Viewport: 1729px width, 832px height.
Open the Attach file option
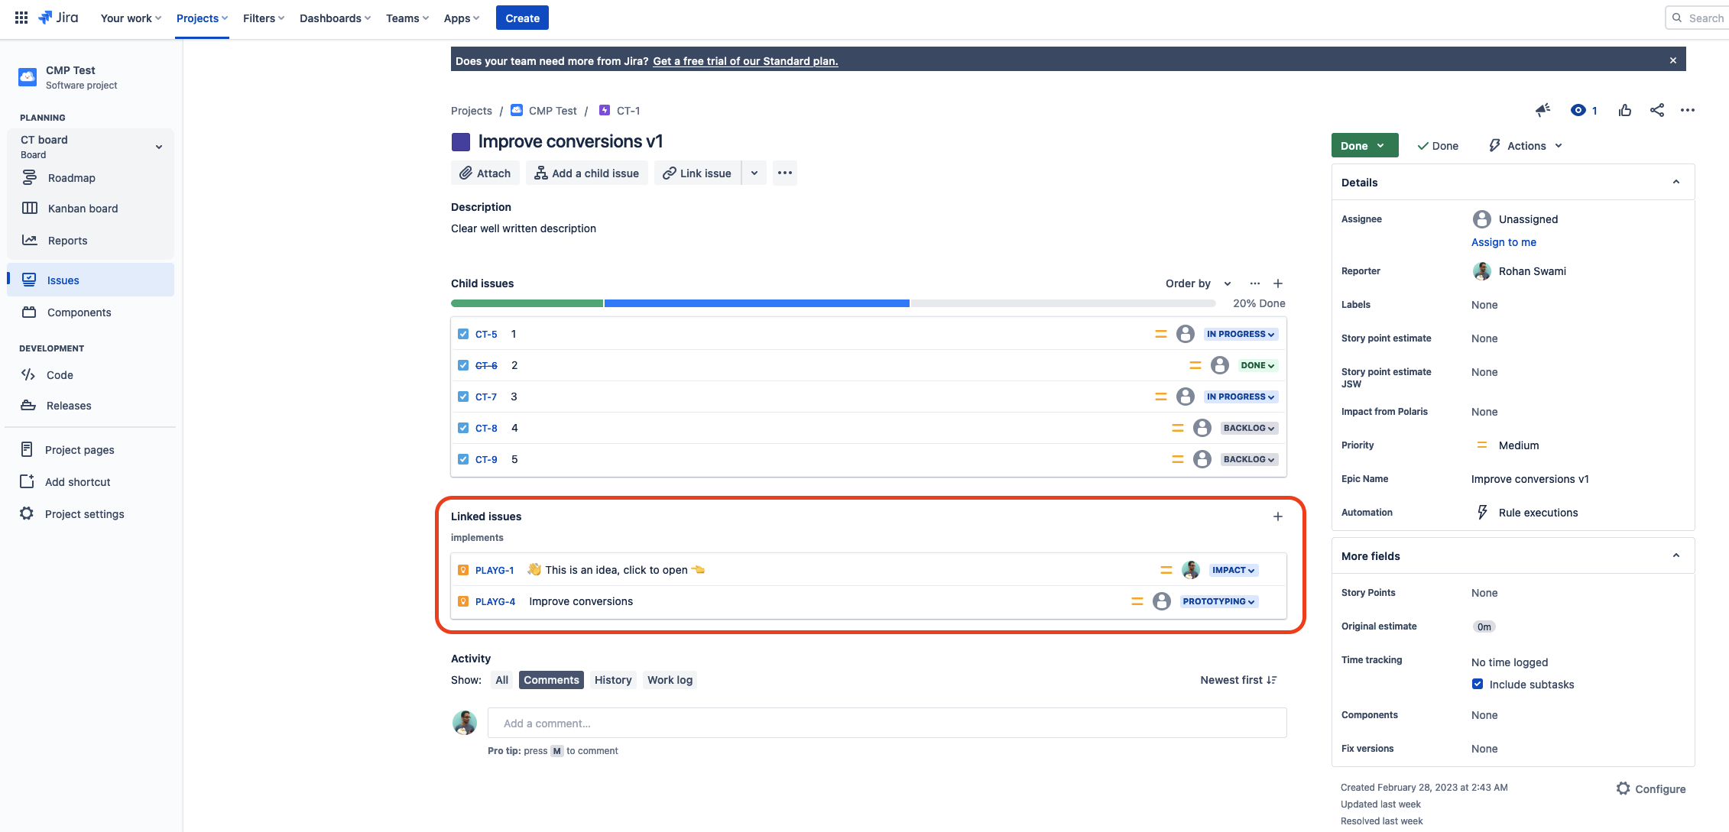[485, 173]
